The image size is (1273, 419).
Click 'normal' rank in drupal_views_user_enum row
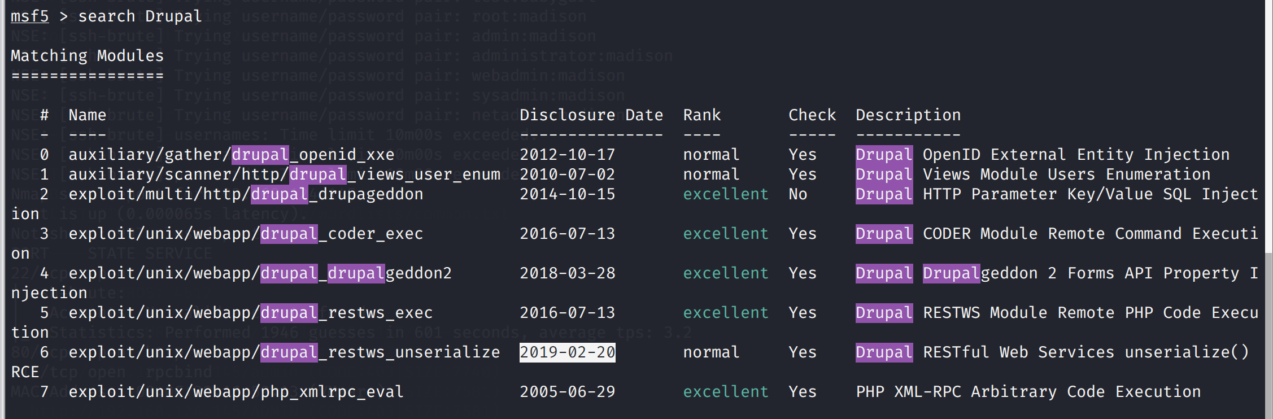click(x=712, y=174)
